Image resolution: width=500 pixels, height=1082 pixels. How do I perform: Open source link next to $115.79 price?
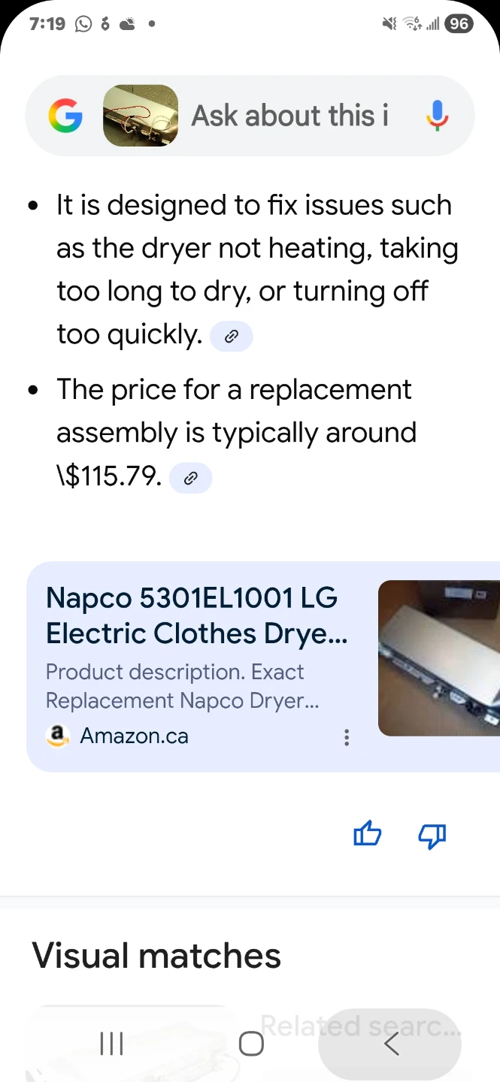pyautogui.click(x=191, y=477)
